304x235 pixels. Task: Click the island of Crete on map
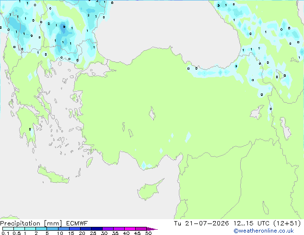point(54,176)
